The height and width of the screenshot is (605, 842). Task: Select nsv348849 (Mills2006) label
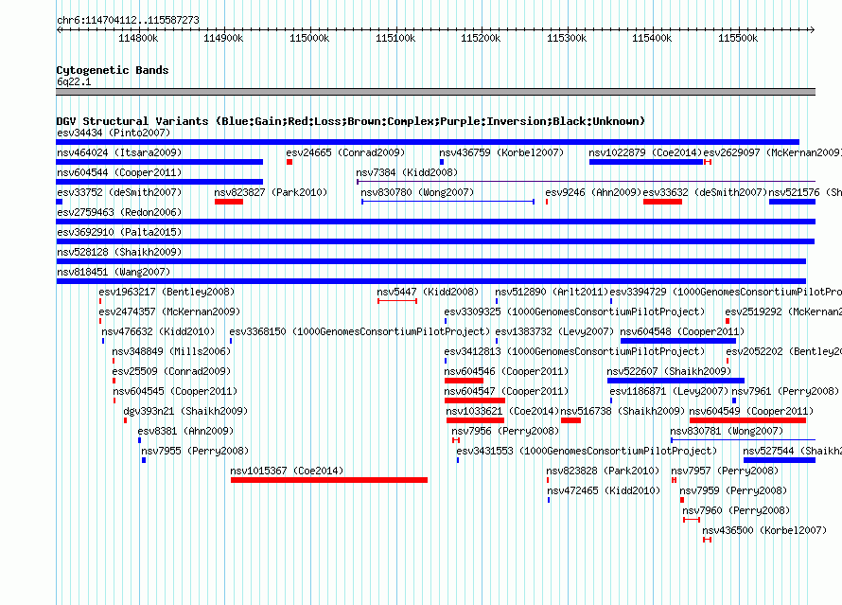pyautogui.click(x=171, y=351)
